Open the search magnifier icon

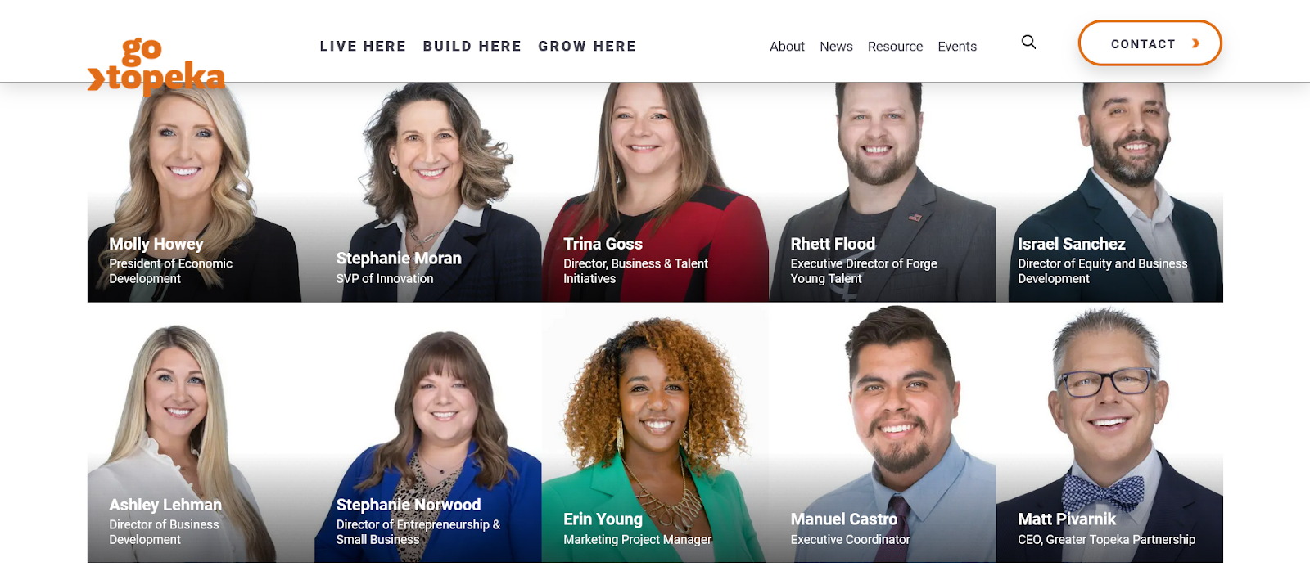point(1028,42)
